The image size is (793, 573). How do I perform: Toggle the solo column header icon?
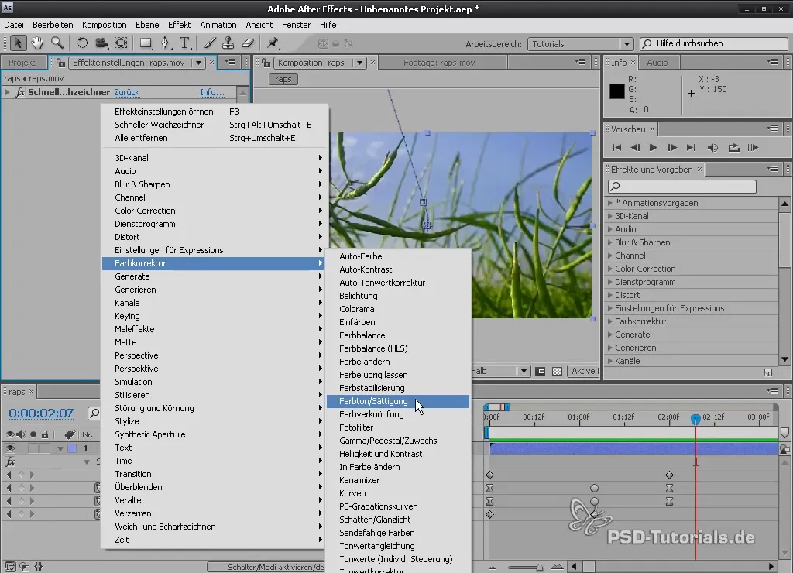(33, 434)
